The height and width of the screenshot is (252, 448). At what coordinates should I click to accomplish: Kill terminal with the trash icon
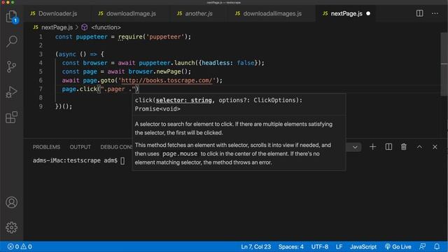[x=404, y=147]
